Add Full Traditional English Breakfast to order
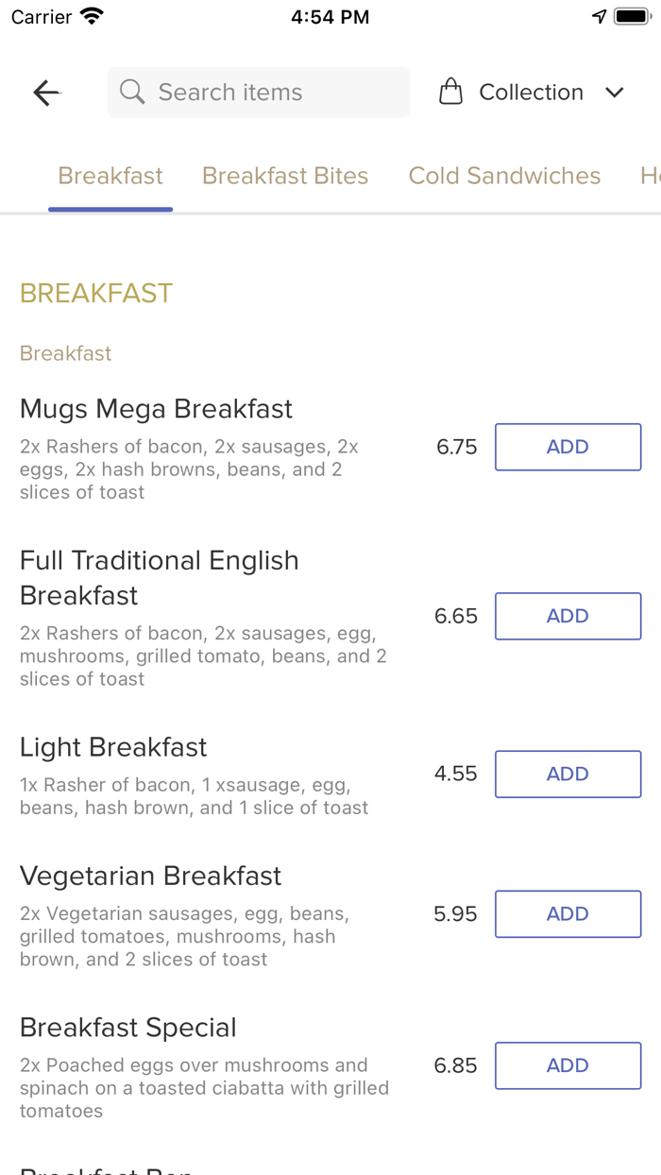The width and height of the screenshot is (661, 1175). [x=568, y=616]
